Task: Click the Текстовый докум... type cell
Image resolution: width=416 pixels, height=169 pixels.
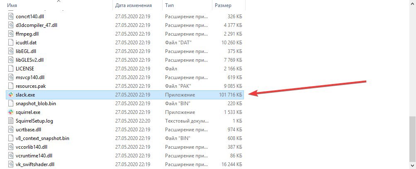Action: point(187,121)
